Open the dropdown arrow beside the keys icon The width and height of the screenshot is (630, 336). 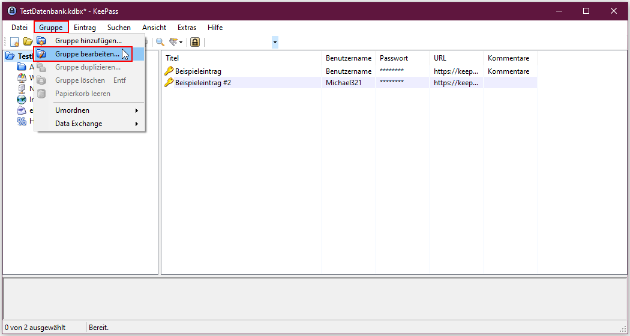181,42
